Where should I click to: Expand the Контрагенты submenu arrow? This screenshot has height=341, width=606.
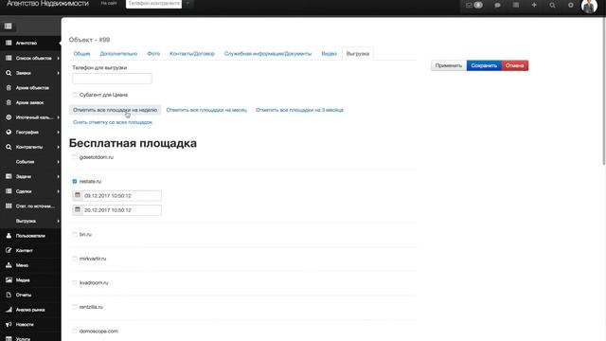59,147
